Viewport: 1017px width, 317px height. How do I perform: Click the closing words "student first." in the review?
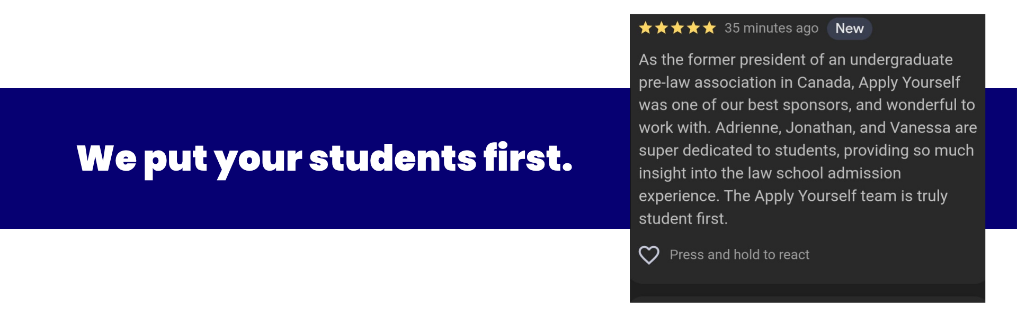coord(683,219)
